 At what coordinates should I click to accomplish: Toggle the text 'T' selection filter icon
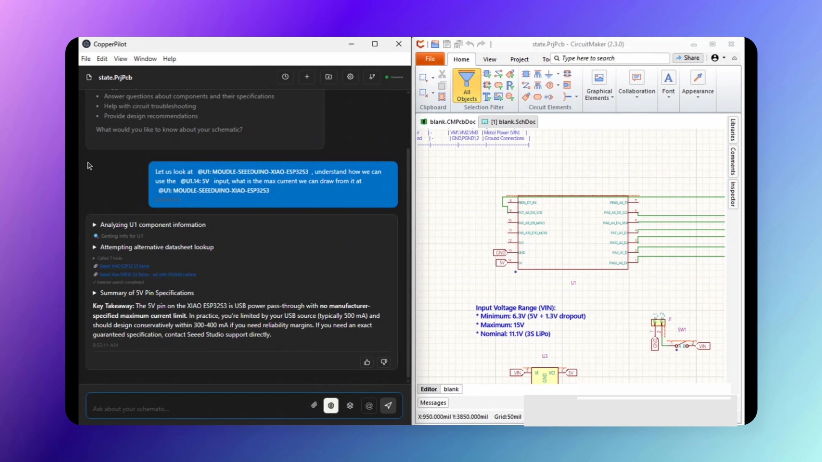(487, 97)
